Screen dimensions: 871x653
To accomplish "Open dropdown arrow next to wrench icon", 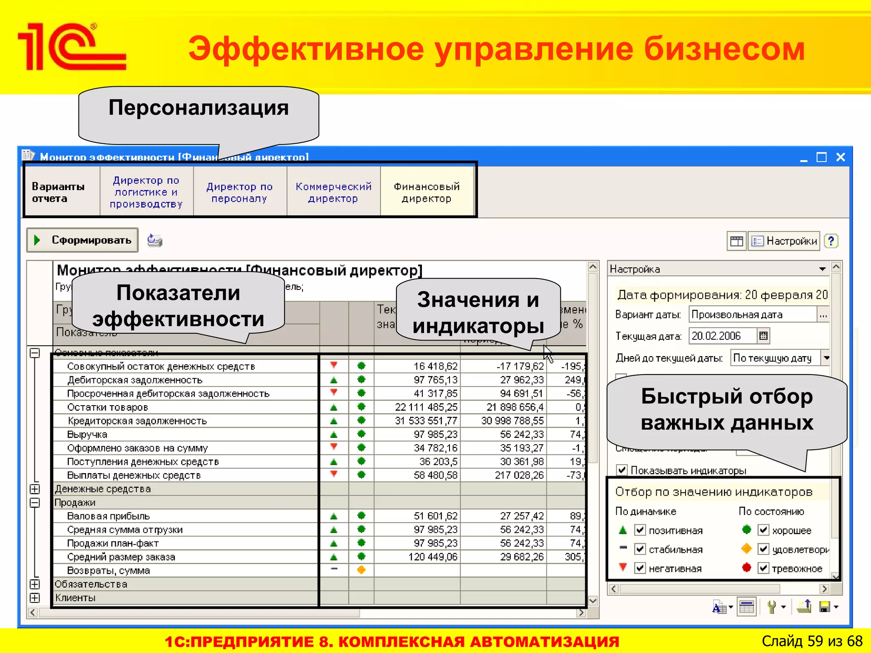I will point(783,607).
